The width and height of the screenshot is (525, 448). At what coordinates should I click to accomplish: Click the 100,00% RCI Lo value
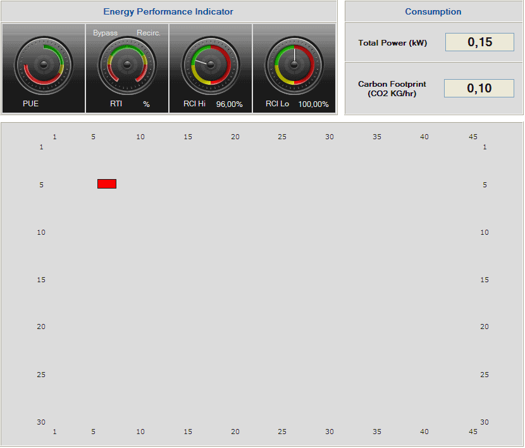pyautogui.click(x=313, y=104)
